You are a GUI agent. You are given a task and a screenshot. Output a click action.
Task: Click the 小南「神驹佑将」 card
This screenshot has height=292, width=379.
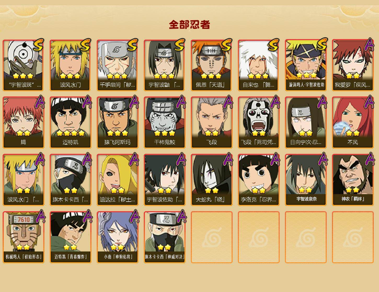117,237
